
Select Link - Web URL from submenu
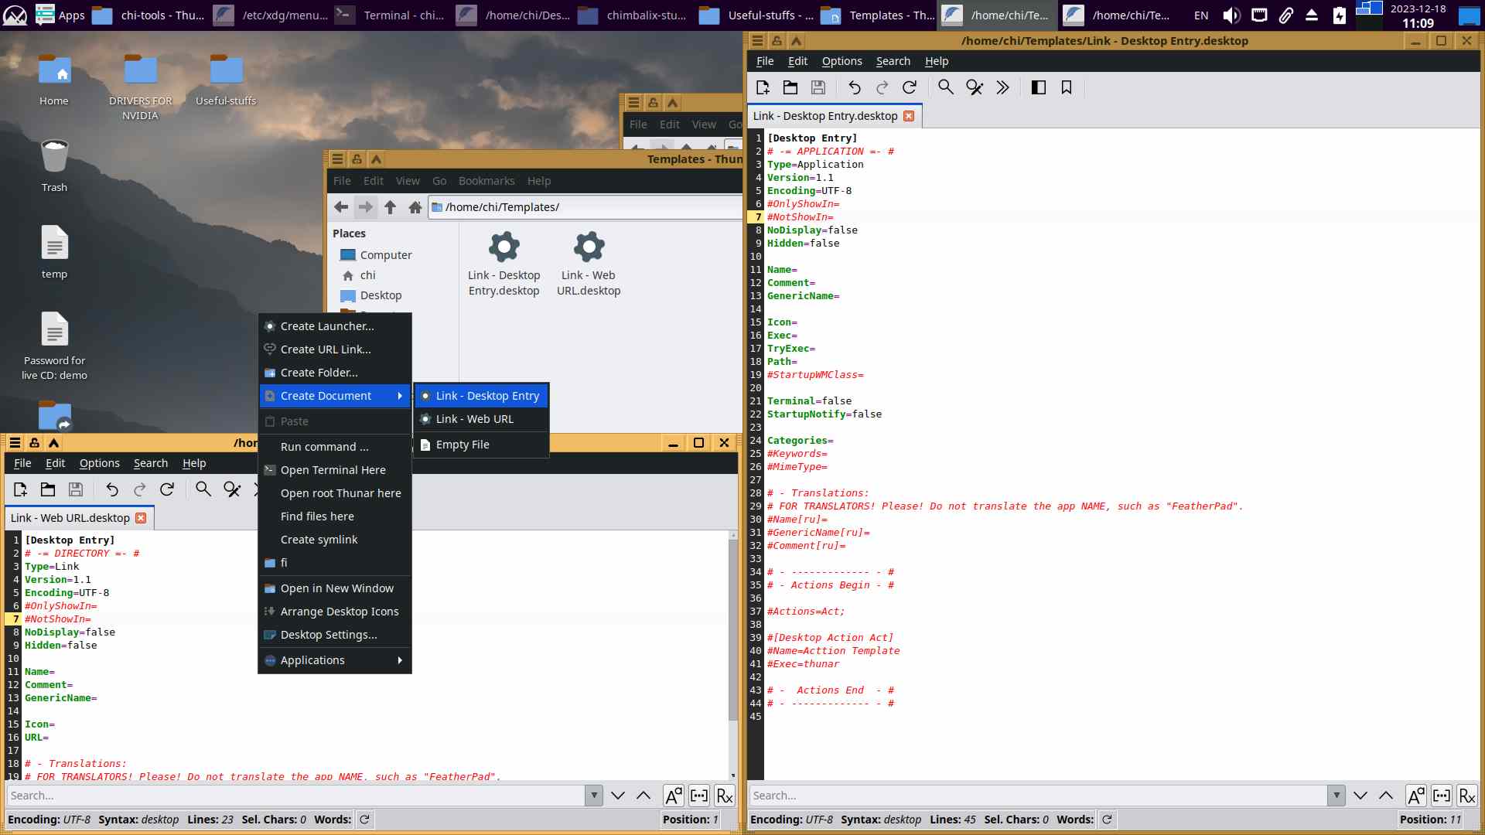(474, 419)
